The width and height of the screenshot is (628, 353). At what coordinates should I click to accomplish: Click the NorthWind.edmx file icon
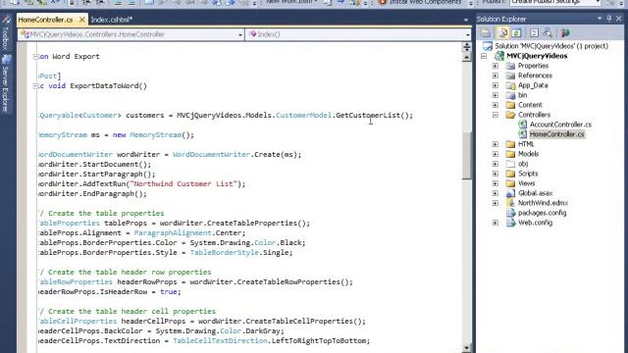(x=510, y=203)
